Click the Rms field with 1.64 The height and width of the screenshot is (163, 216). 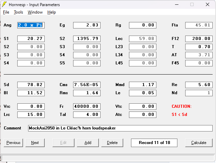point(87,93)
